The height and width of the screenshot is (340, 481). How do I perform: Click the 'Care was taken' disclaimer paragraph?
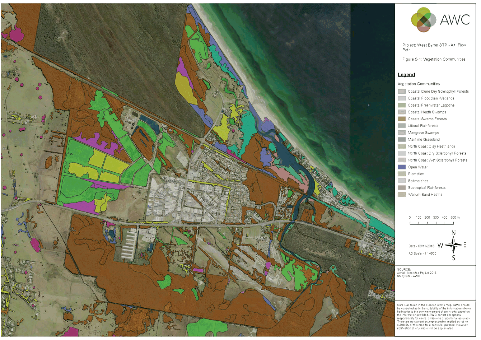434,316
